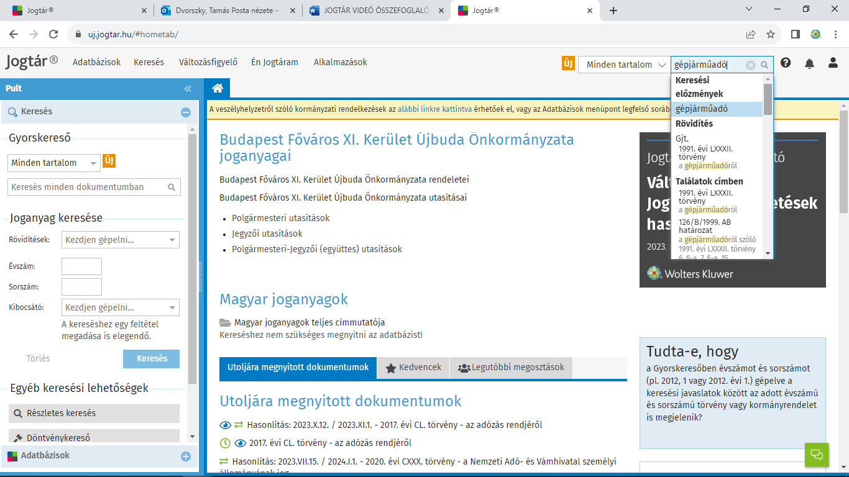
Task: Click the home tab house icon
Action: tap(217, 88)
